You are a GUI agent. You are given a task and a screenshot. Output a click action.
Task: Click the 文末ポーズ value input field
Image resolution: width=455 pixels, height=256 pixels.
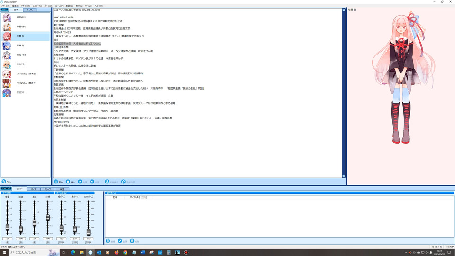click(x=88, y=238)
